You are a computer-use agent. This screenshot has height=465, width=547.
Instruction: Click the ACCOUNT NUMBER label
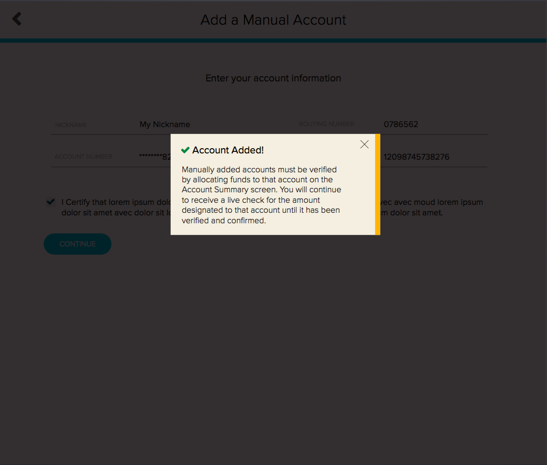[84, 157]
